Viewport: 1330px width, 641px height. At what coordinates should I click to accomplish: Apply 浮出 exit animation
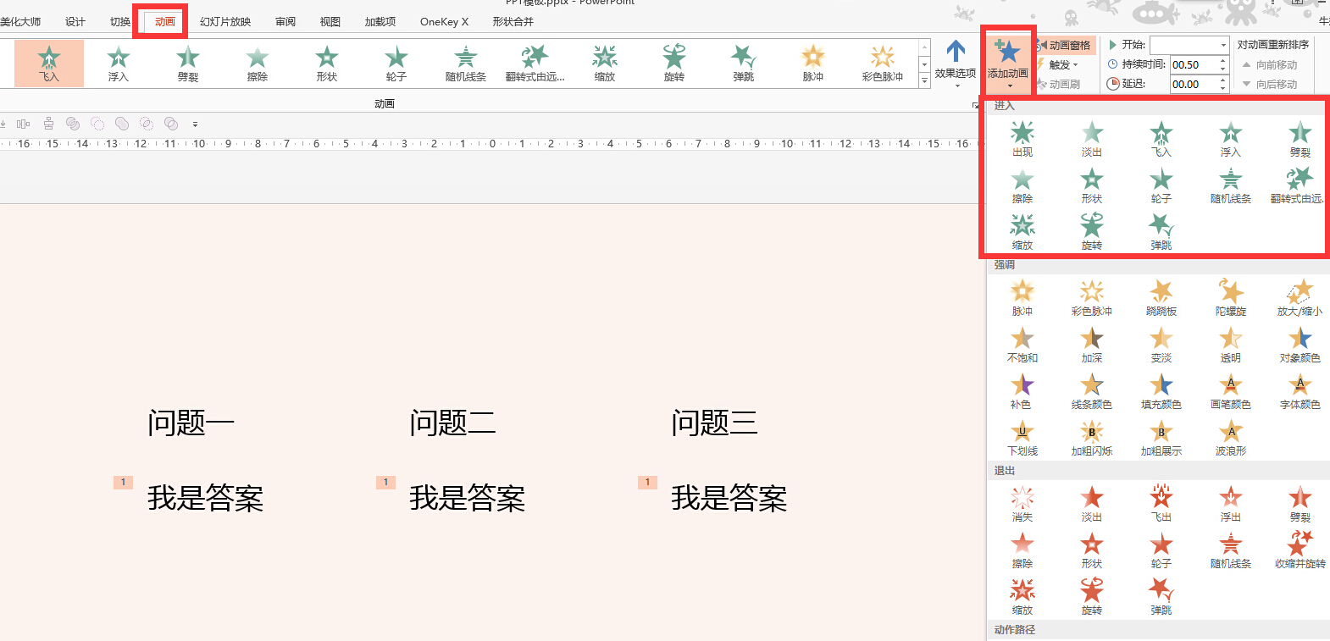coord(1231,504)
